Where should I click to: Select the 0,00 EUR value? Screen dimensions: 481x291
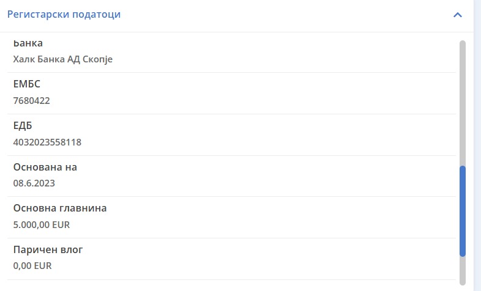click(32, 266)
